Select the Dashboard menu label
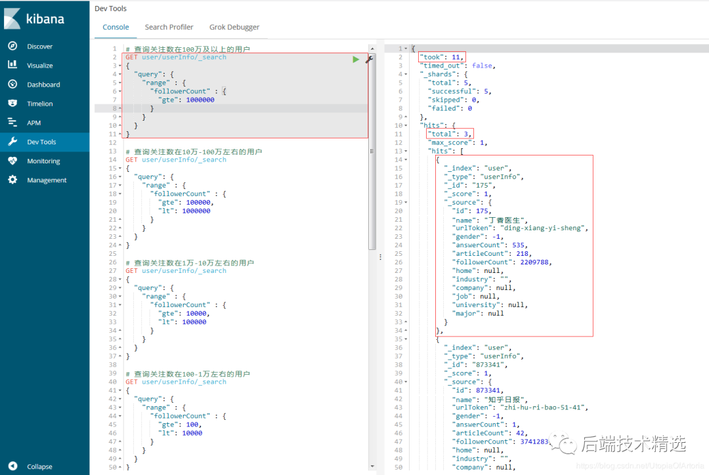Viewport: 709px width, 475px height. 43,85
